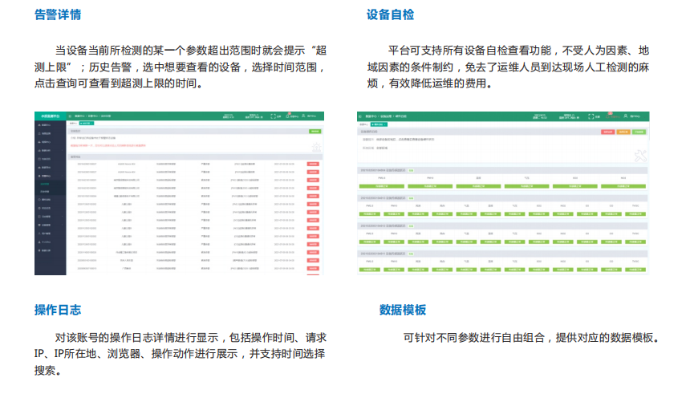Click the 设备自检 section heading
686x394 pixels.
pos(390,15)
